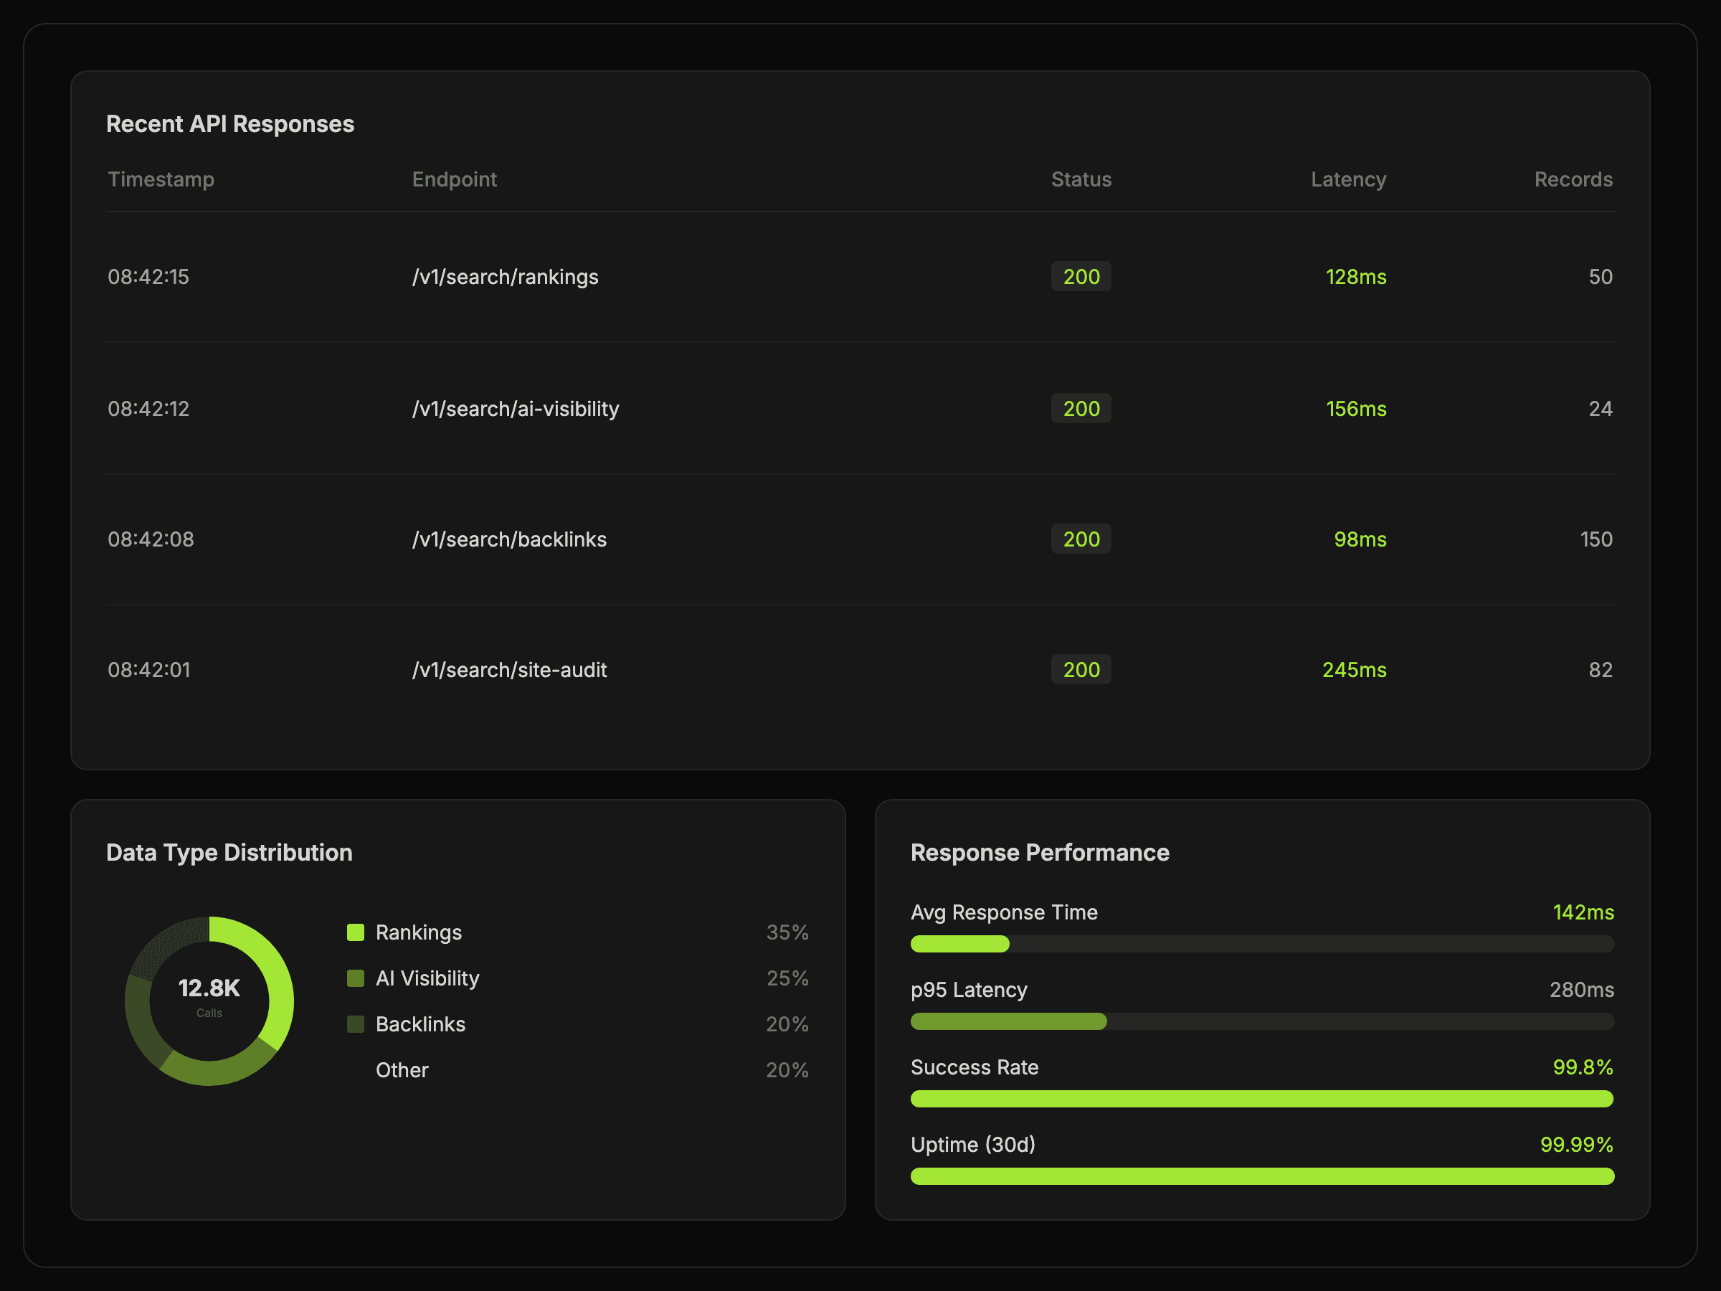Image resolution: width=1721 pixels, height=1291 pixels.
Task: Sort by the Records column header
Action: [1573, 180]
